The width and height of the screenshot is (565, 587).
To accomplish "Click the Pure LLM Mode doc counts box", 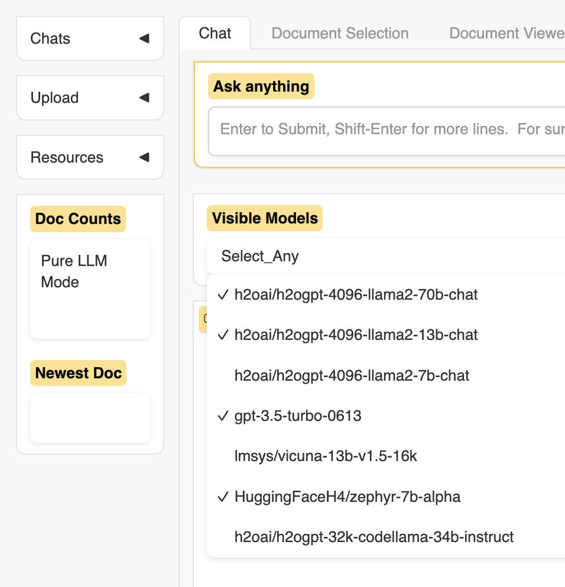I will 90,289.
